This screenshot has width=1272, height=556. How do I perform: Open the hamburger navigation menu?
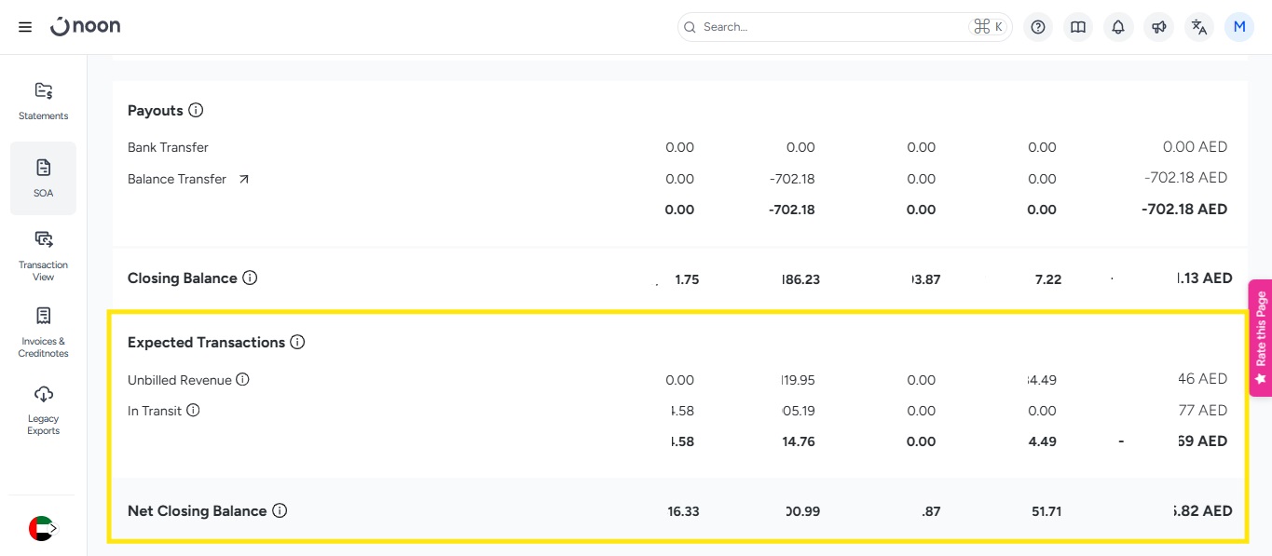pyautogui.click(x=25, y=27)
